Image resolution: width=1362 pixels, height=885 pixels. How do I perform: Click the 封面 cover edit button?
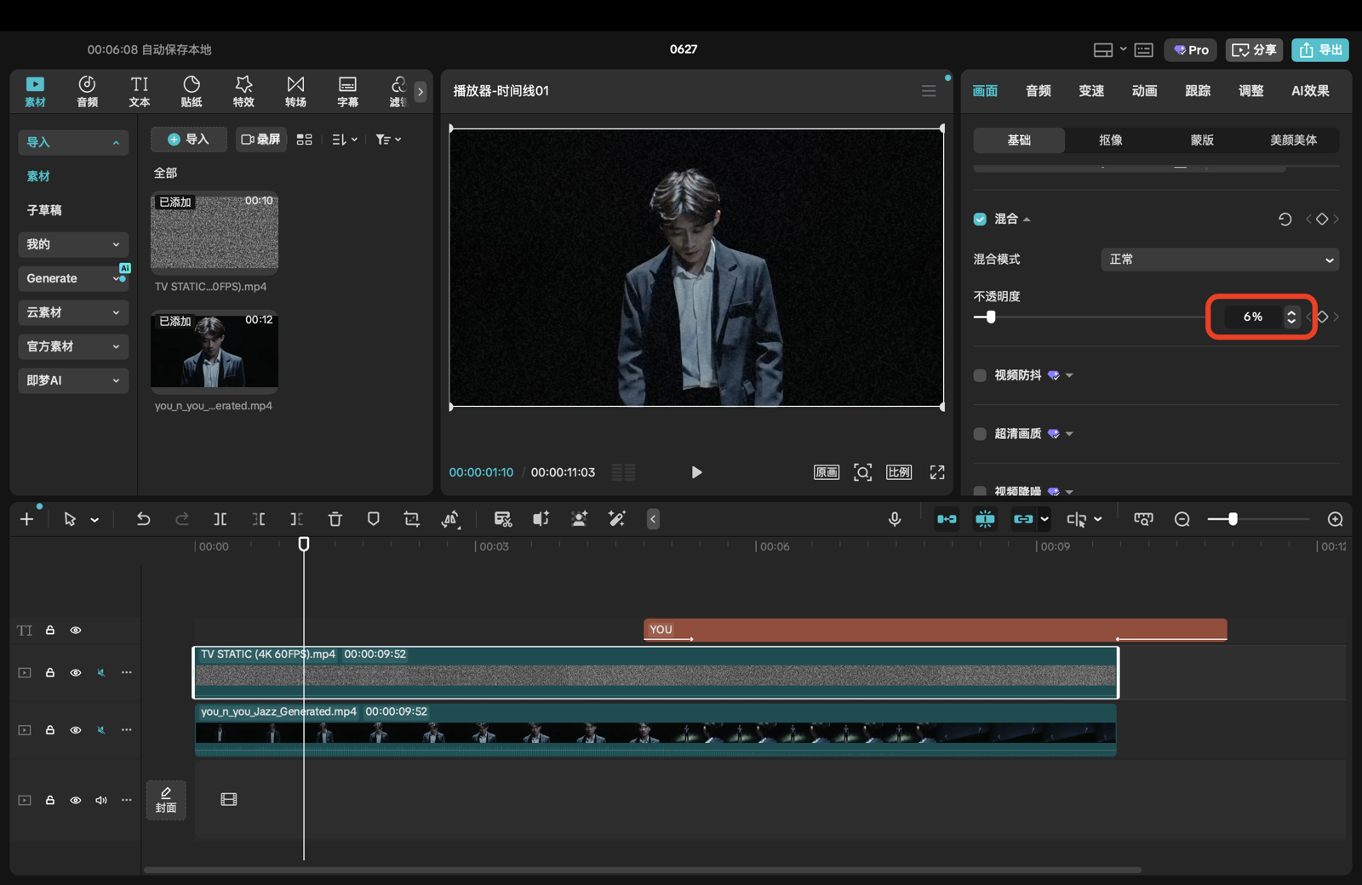[166, 800]
